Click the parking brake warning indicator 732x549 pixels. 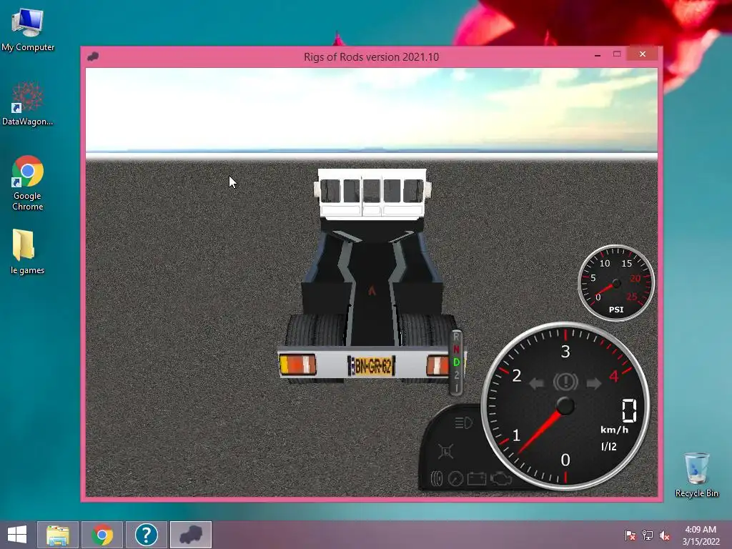pos(565,382)
